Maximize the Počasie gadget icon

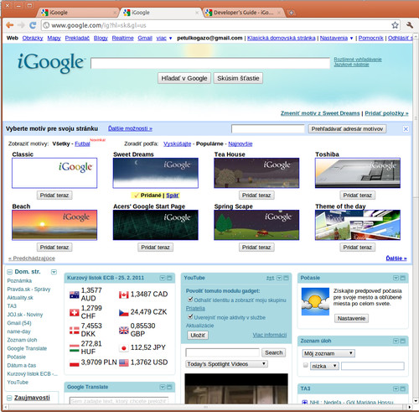pyautogui.click(x=402, y=278)
